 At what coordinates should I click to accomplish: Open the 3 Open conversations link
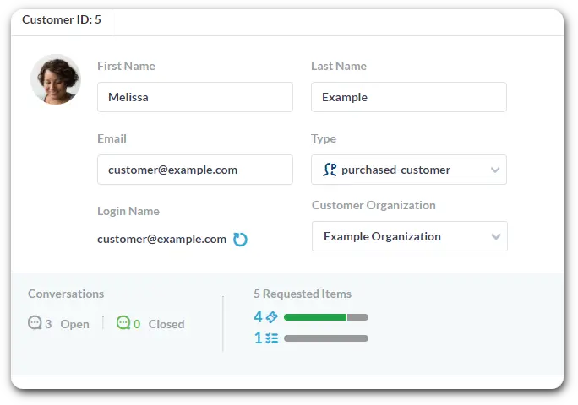[x=68, y=324]
